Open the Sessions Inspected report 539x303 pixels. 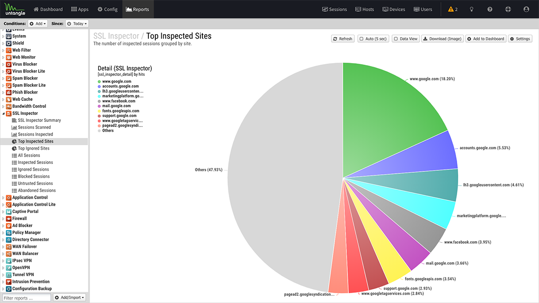point(35,134)
